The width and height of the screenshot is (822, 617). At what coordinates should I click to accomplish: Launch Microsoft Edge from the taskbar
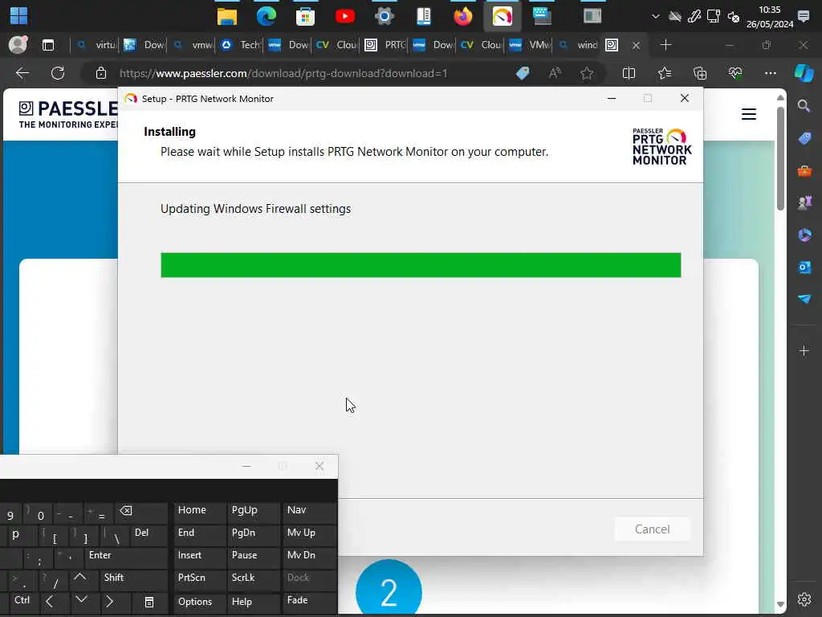point(267,16)
